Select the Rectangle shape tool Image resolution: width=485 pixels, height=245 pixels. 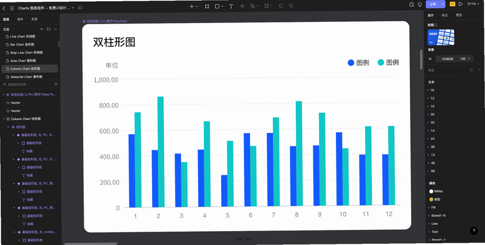click(x=217, y=6)
